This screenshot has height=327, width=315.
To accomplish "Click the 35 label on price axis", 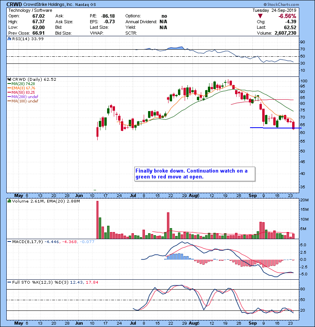I will pyautogui.click(x=302, y=187).
